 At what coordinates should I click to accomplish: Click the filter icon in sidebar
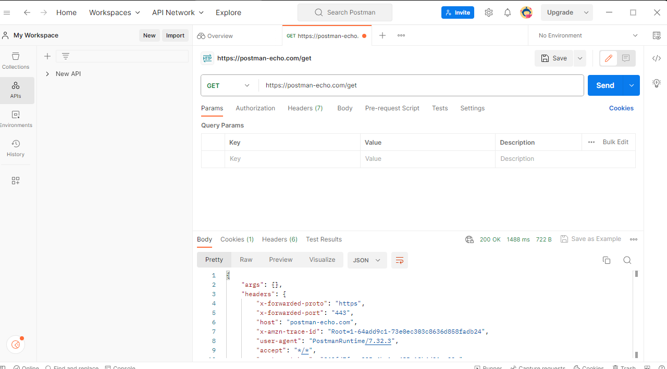tap(66, 56)
